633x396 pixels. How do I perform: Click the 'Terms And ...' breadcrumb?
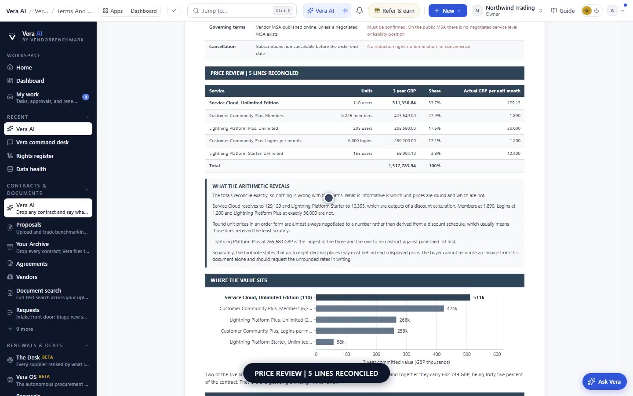74,11
